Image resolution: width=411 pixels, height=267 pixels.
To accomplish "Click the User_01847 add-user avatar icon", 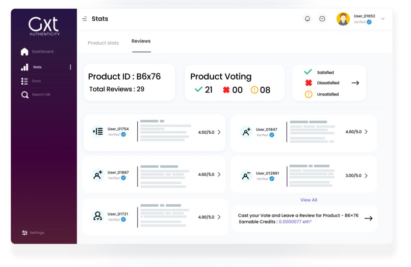I will coord(246,132).
